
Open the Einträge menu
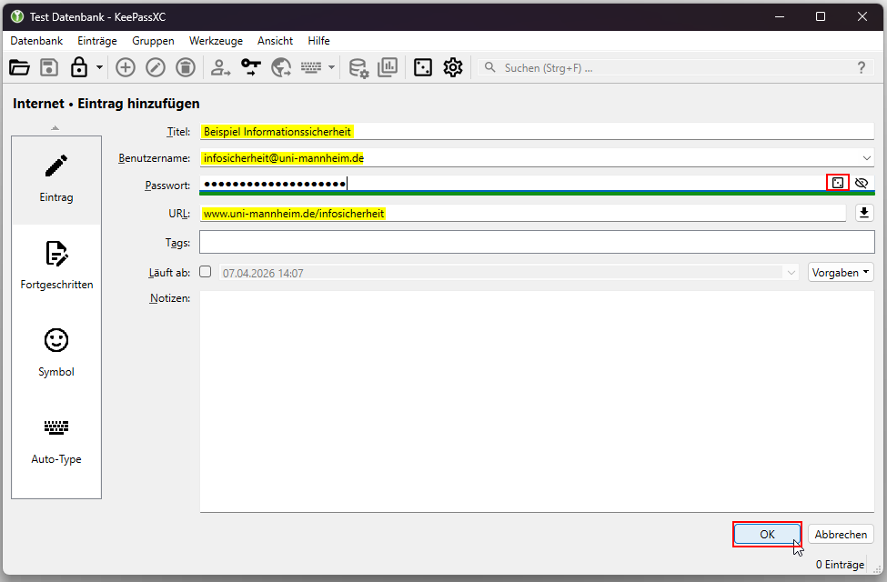pos(97,41)
